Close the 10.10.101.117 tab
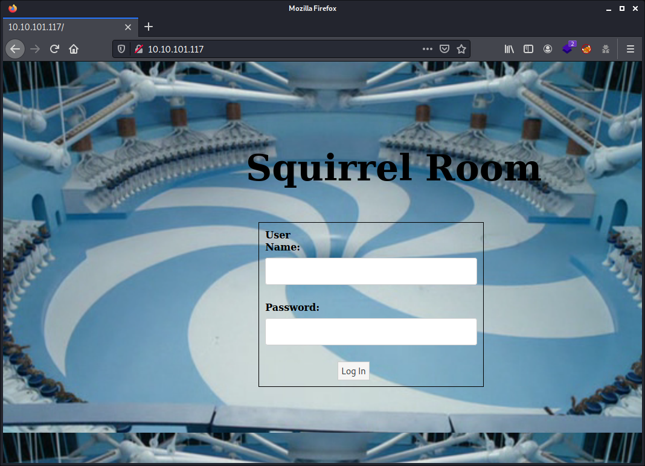The height and width of the screenshot is (466, 645). [128, 27]
